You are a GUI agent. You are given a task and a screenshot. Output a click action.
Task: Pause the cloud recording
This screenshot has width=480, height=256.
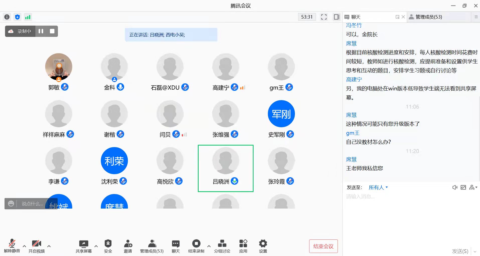tap(41, 31)
